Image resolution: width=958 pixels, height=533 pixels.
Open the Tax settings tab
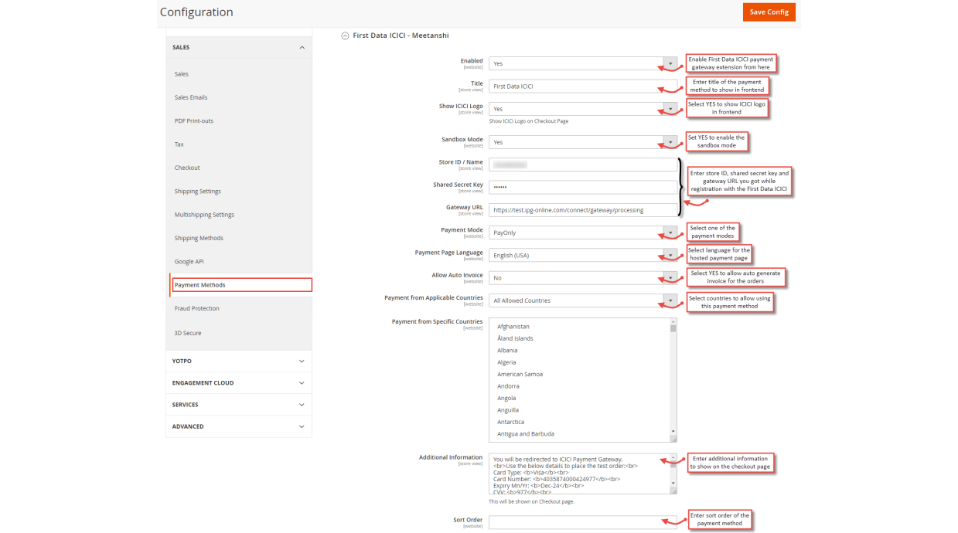click(179, 144)
